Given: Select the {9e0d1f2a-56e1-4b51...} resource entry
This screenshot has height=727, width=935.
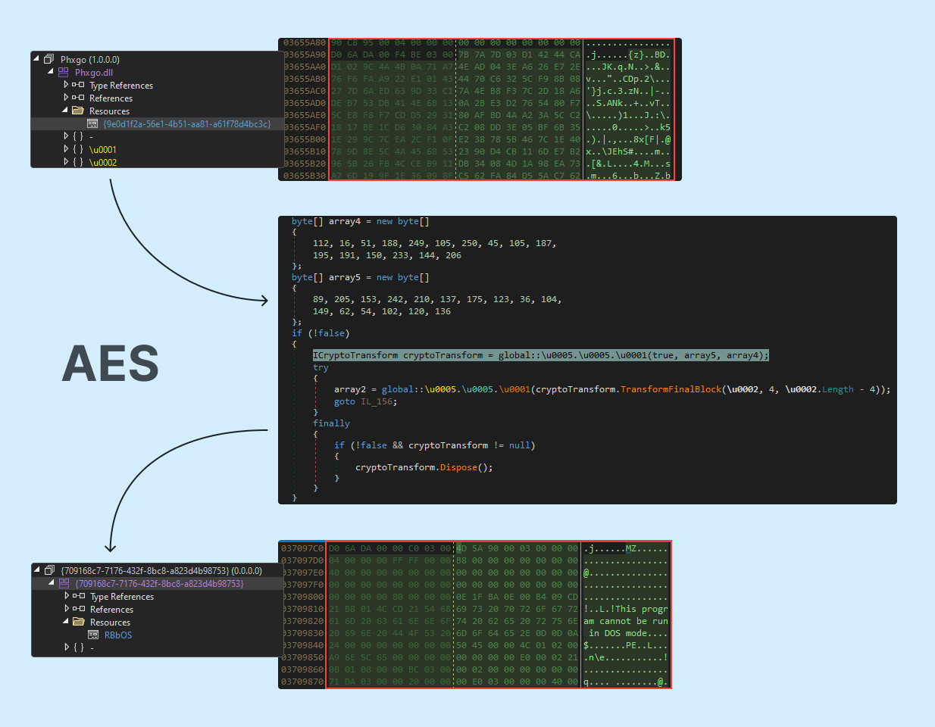Looking at the screenshot, I should click(x=186, y=123).
